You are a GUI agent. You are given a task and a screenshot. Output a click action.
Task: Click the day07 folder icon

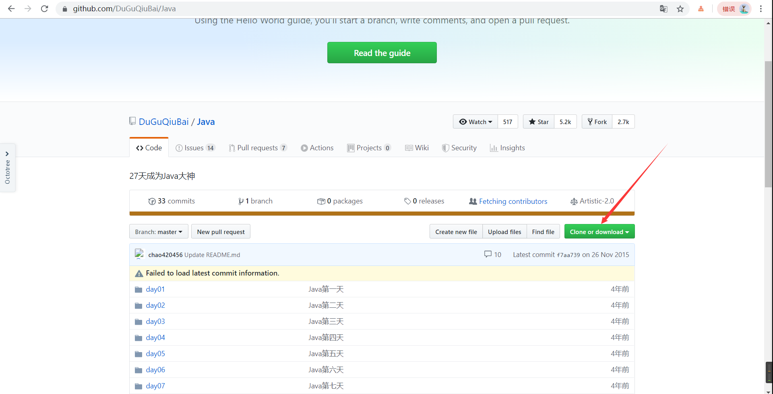tap(138, 386)
